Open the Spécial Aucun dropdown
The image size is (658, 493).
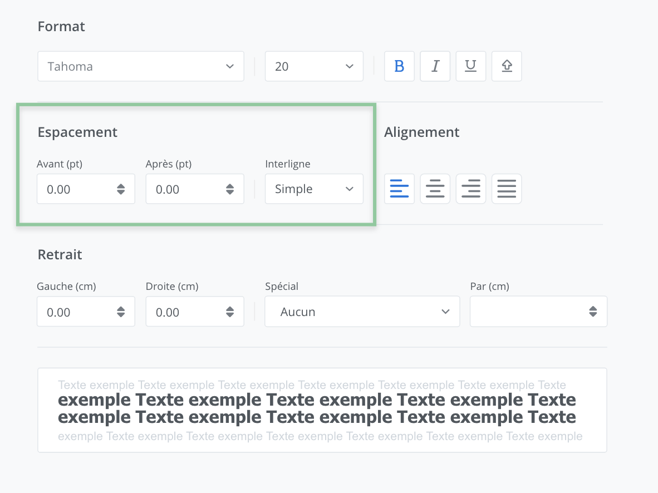[x=362, y=312]
